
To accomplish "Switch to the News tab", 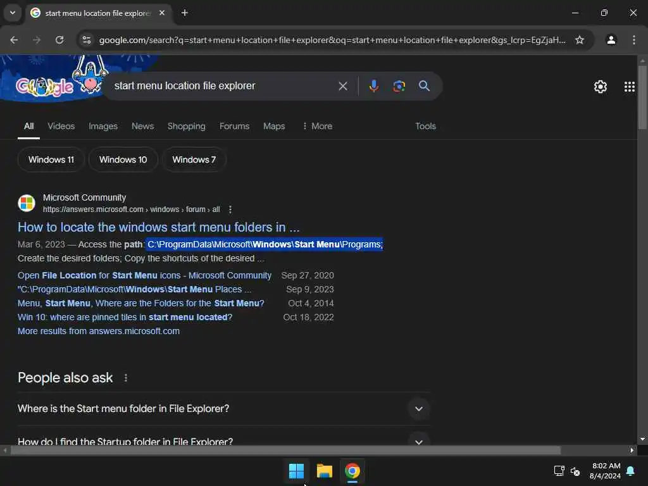I will pyautogui.click(x=142, y=126).
